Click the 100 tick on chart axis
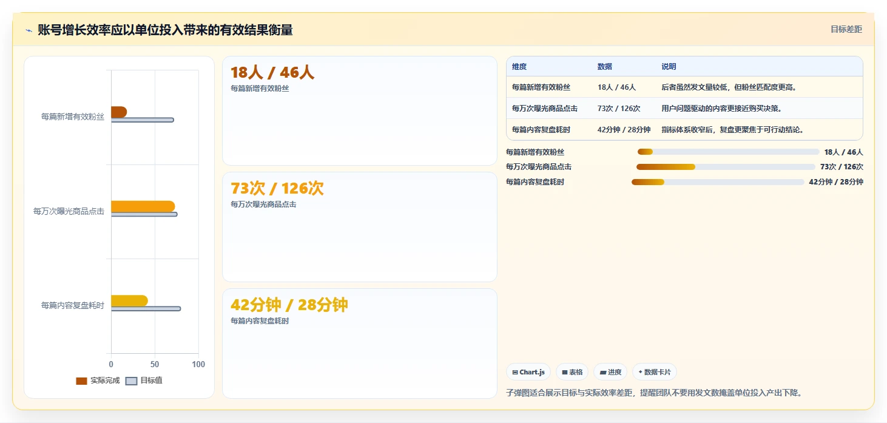The image size is (887, 423). (198, 364)
